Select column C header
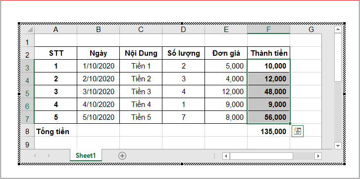 click(x=141, y=30)
